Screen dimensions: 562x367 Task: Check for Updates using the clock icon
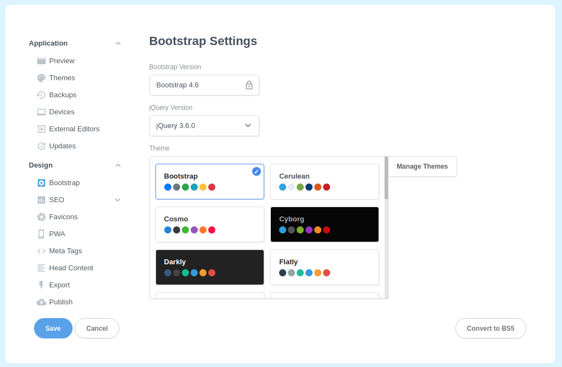(41, 146)
